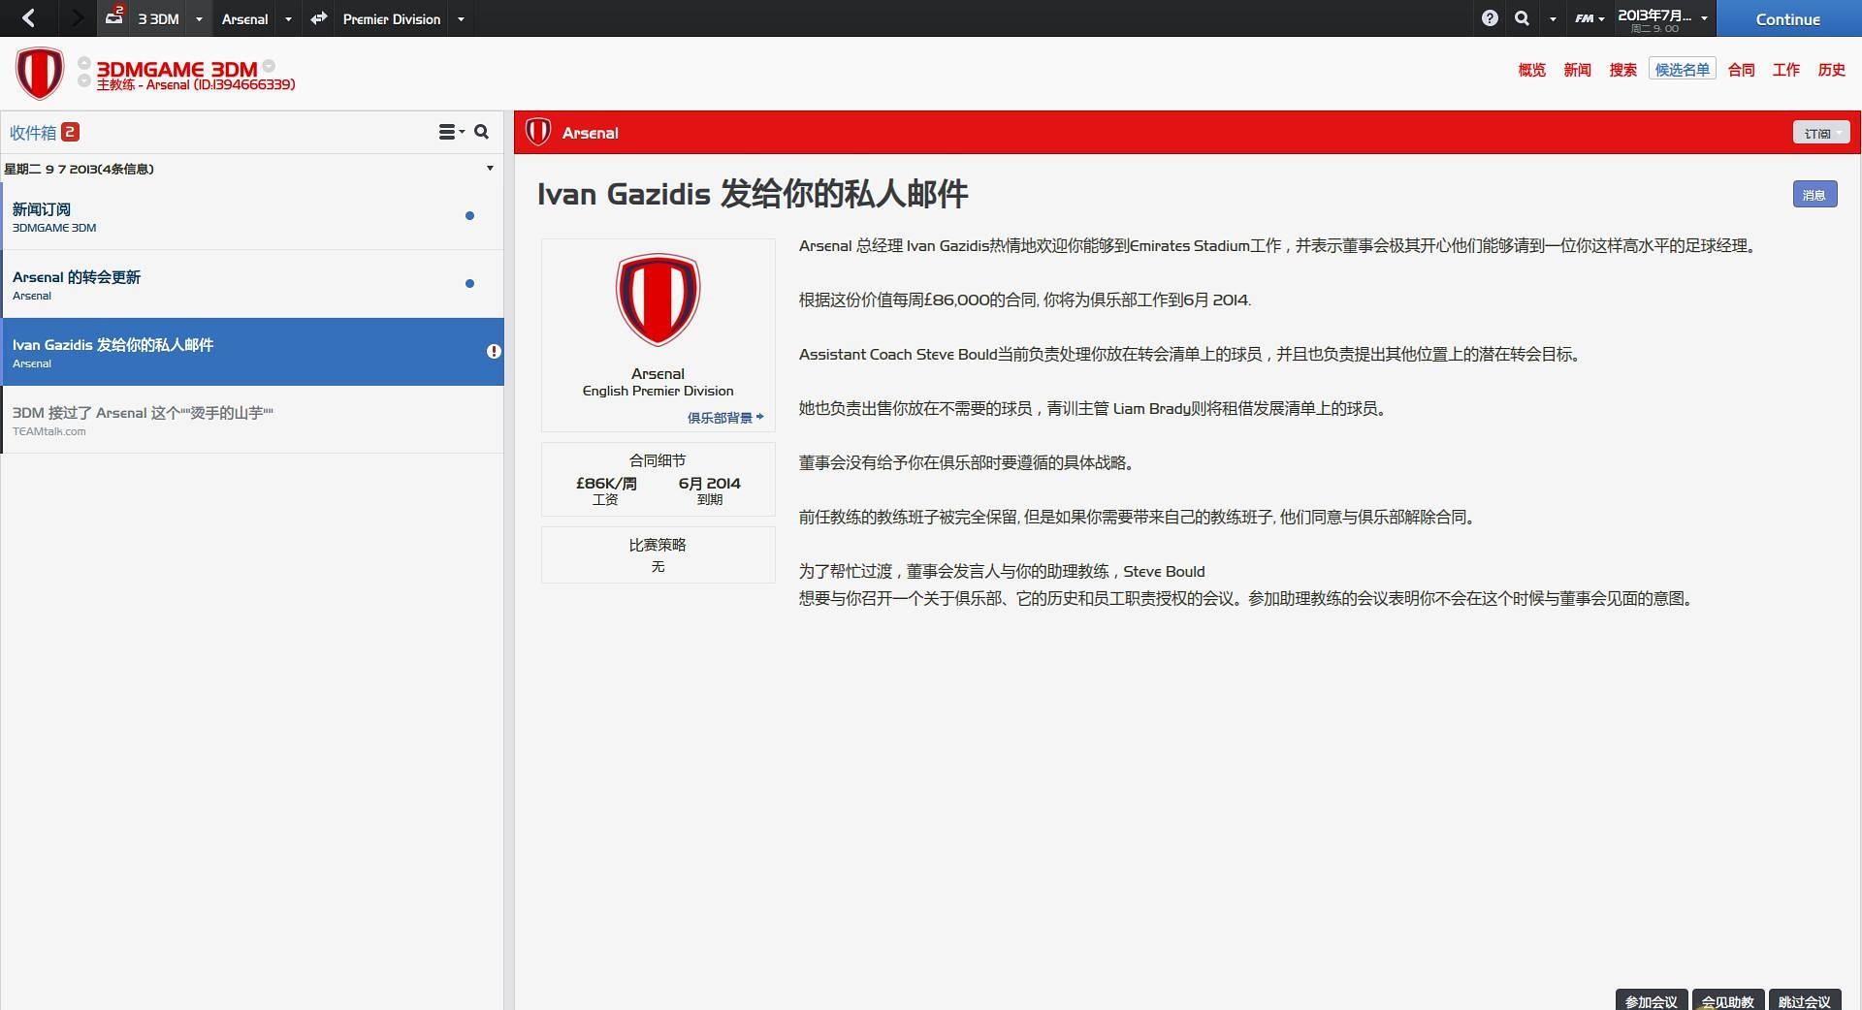Click the transfer arrows icon in top bar
Screen dimensions: 1862x1010
(x=318, y=18)
